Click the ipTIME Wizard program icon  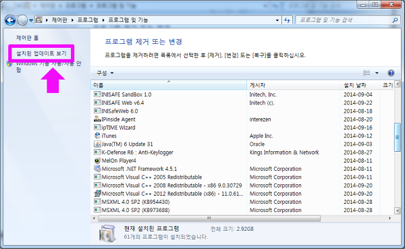point(97,128)
